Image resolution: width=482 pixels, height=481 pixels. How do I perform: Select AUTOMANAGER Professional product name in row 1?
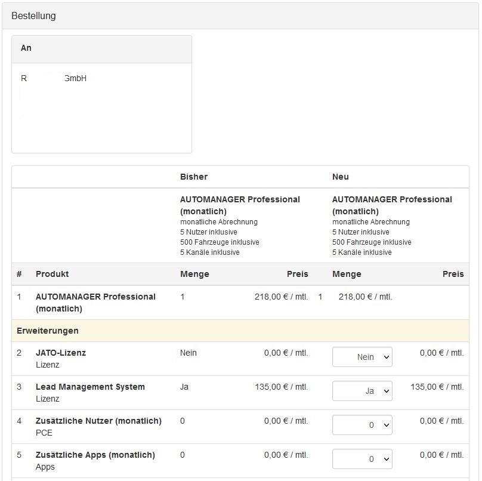pos(95,303)
